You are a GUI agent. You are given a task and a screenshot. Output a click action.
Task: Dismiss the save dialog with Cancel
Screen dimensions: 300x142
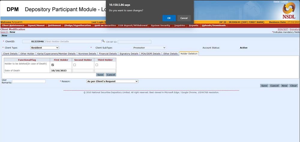pyautogui.click(x=184, y=18)
